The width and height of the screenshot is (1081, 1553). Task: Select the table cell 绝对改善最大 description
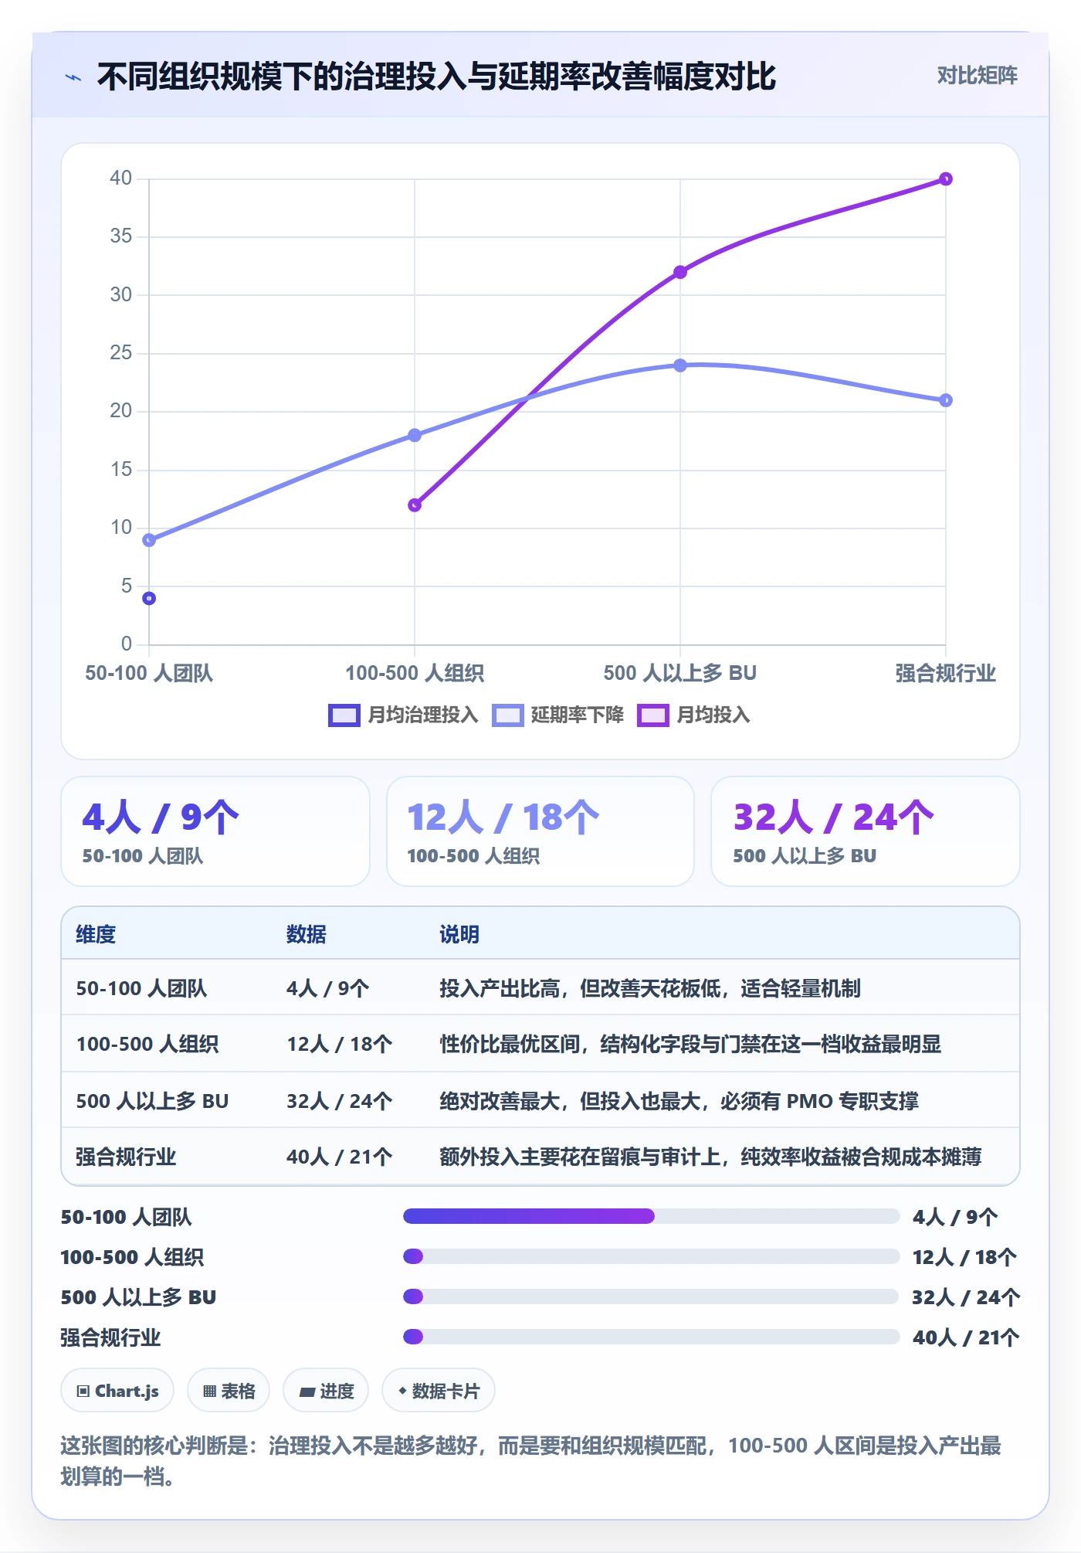click(679, 1101)
